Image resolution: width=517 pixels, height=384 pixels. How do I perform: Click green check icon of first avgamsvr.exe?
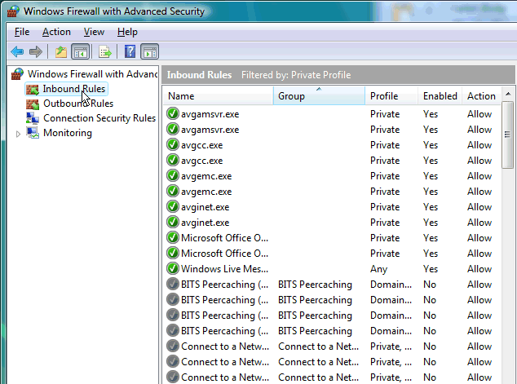pos(173,113)
